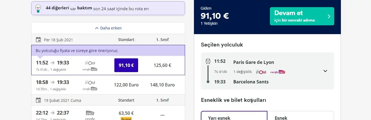Click inOui logo in the selected journey summary

coord(261,72)
